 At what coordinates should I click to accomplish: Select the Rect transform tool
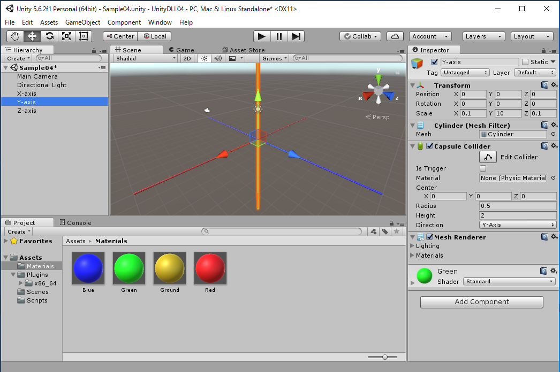pyautogui.click(x=84, y=36)
